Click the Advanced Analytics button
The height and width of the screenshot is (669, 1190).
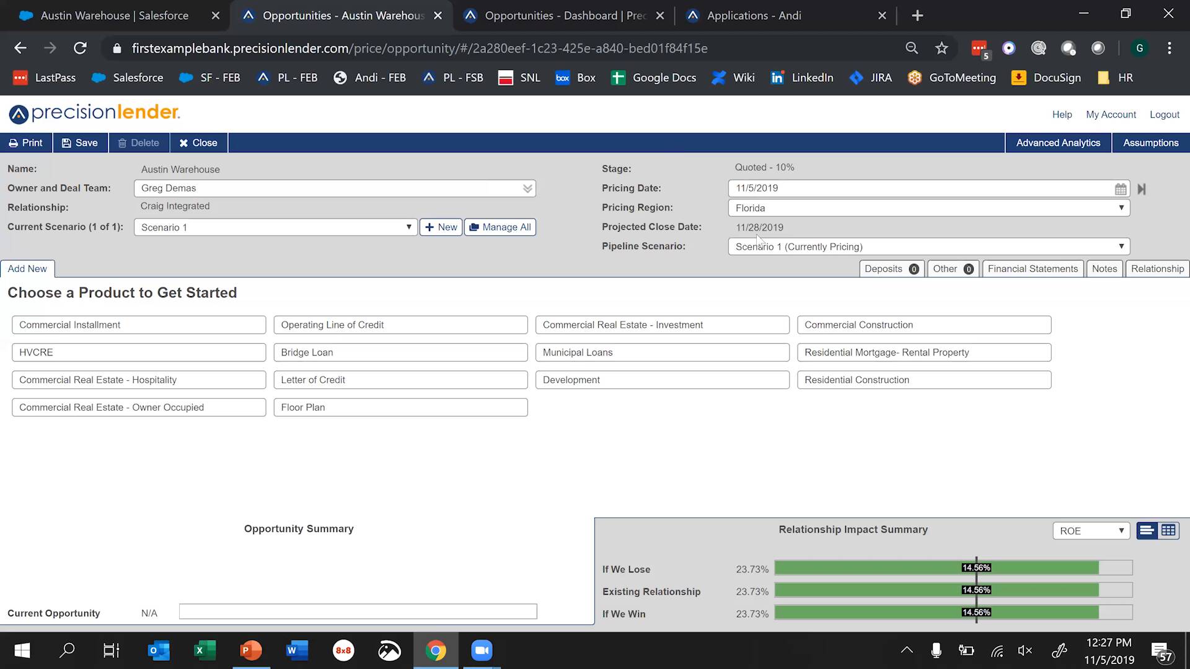[1058, 142]
